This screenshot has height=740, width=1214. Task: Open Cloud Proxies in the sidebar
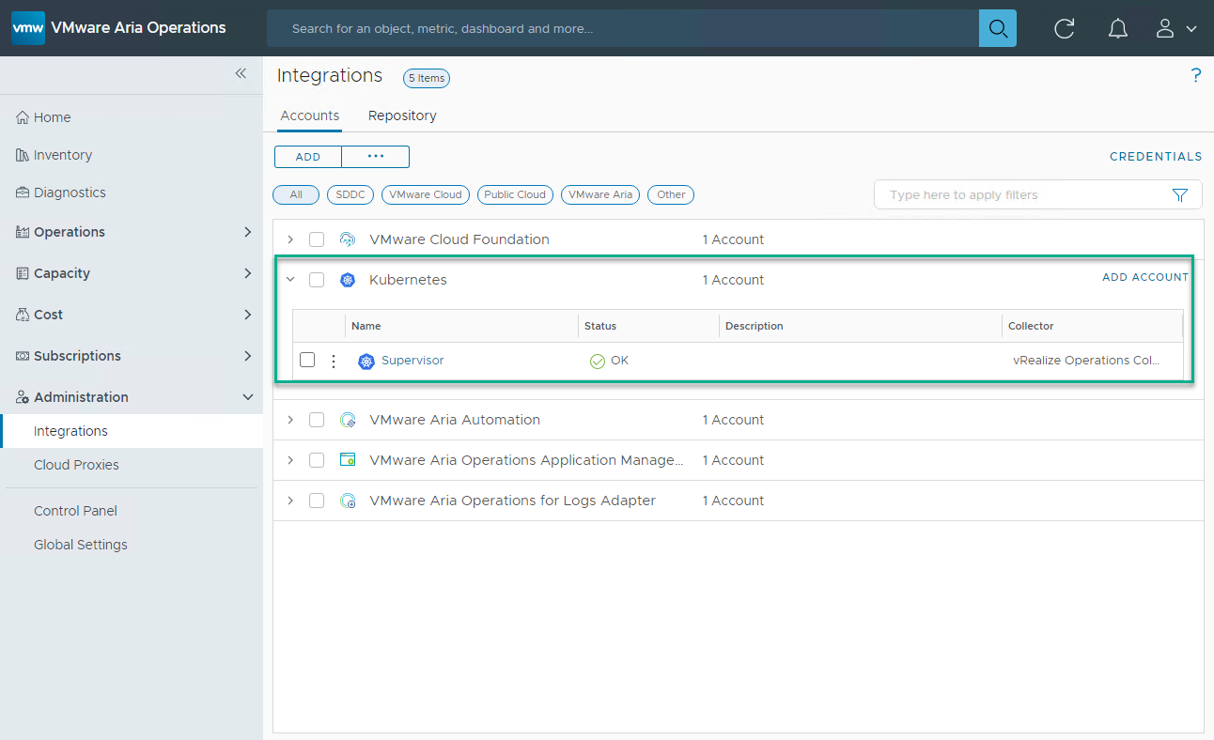click(x=76, y=465)
